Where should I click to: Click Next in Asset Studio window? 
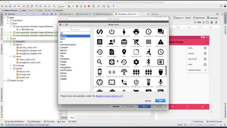pyautogui.click(x=144, y=106)
